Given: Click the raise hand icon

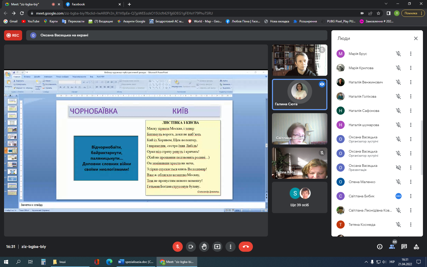Looking at the screenshot, I should click(x=204, y=247).
